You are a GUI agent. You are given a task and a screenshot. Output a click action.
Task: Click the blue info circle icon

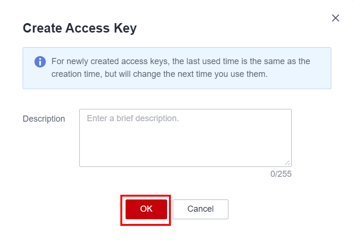(40, 62)
